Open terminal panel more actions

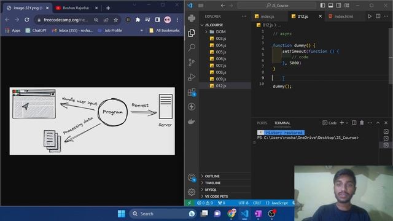click(x=370, y=123)
